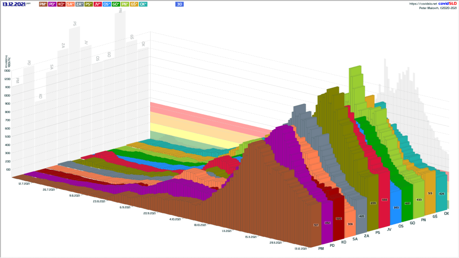Click the covidSLO logo
The height and width of the screenshot is (258, 459).
(x=447, y=3)
